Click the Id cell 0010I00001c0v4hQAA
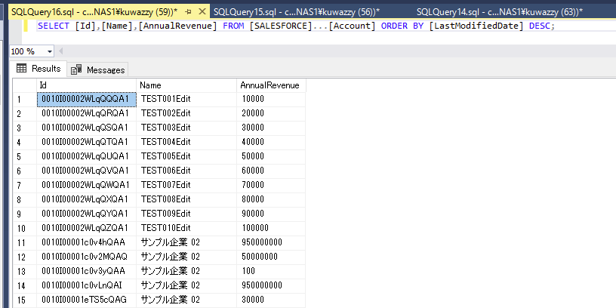 click(x=84, y=242)
